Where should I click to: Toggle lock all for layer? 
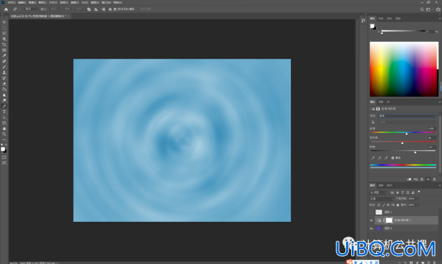tap(397, 205)
